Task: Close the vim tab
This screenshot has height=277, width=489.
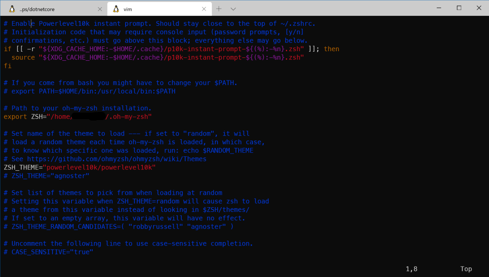Action: pos(204,9)
